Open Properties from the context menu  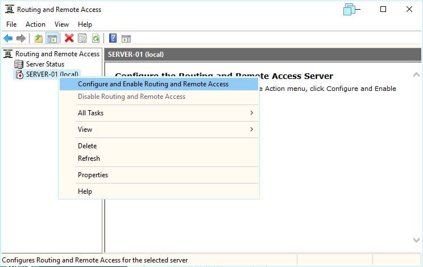pyautogui.click(x=93, y=175)
